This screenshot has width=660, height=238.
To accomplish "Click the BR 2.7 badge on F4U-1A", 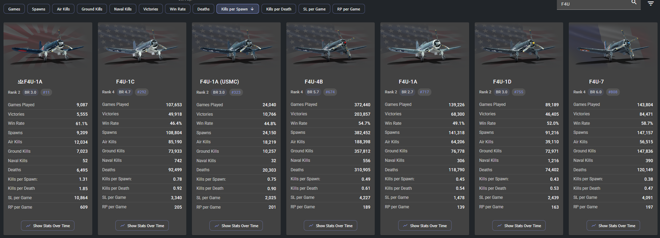I will [407, 92].
